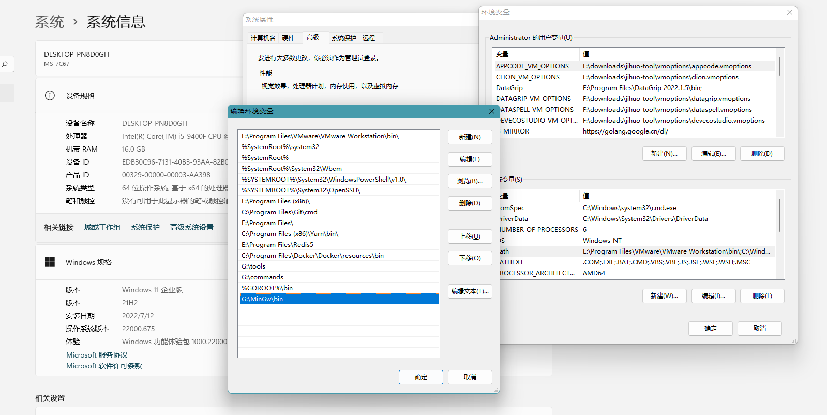Open the 远程 tab in 系统属性
The height and width of the screenshot is (415, 827).
tap(369, 38)
